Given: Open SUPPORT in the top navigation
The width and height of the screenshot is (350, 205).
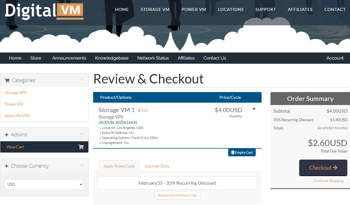Looking at the screenshot, I should (266, 9).
